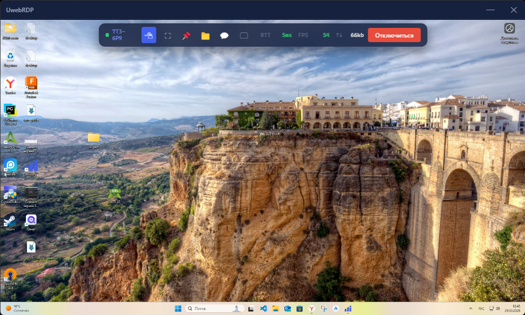Open Visual Studio Code from the taskbar
This screenshot has width=525, height=315.
(264, 308)
